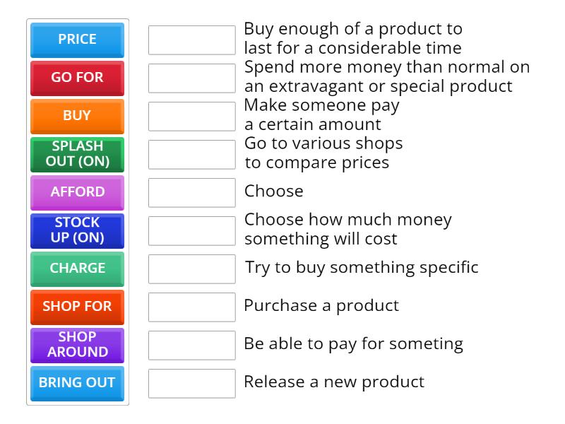The image size is (565, 424).
Task: Click the BUY word tile
Action: [x=76, y=117]
